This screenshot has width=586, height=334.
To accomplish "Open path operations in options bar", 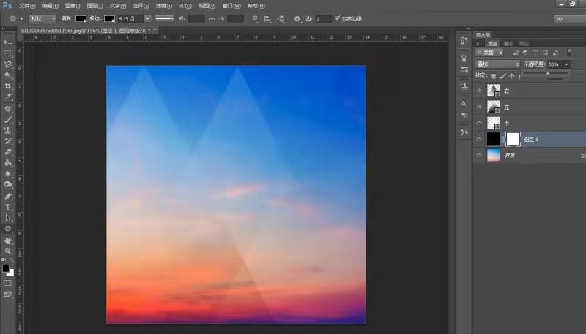I will (x=255, y=19).
